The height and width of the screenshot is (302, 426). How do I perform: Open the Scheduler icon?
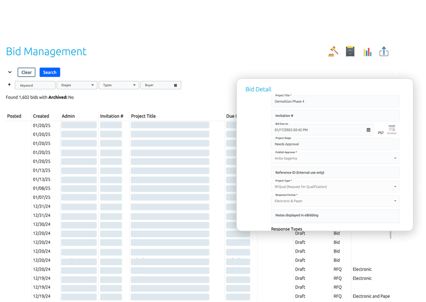tap(392, 129)
